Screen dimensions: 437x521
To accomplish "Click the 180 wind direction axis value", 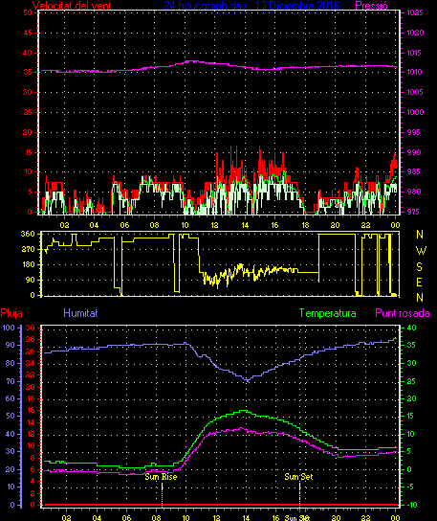I will (x=28, y=265).
